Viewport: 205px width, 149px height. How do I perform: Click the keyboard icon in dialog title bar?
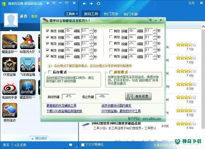click(x=45, y=20)
